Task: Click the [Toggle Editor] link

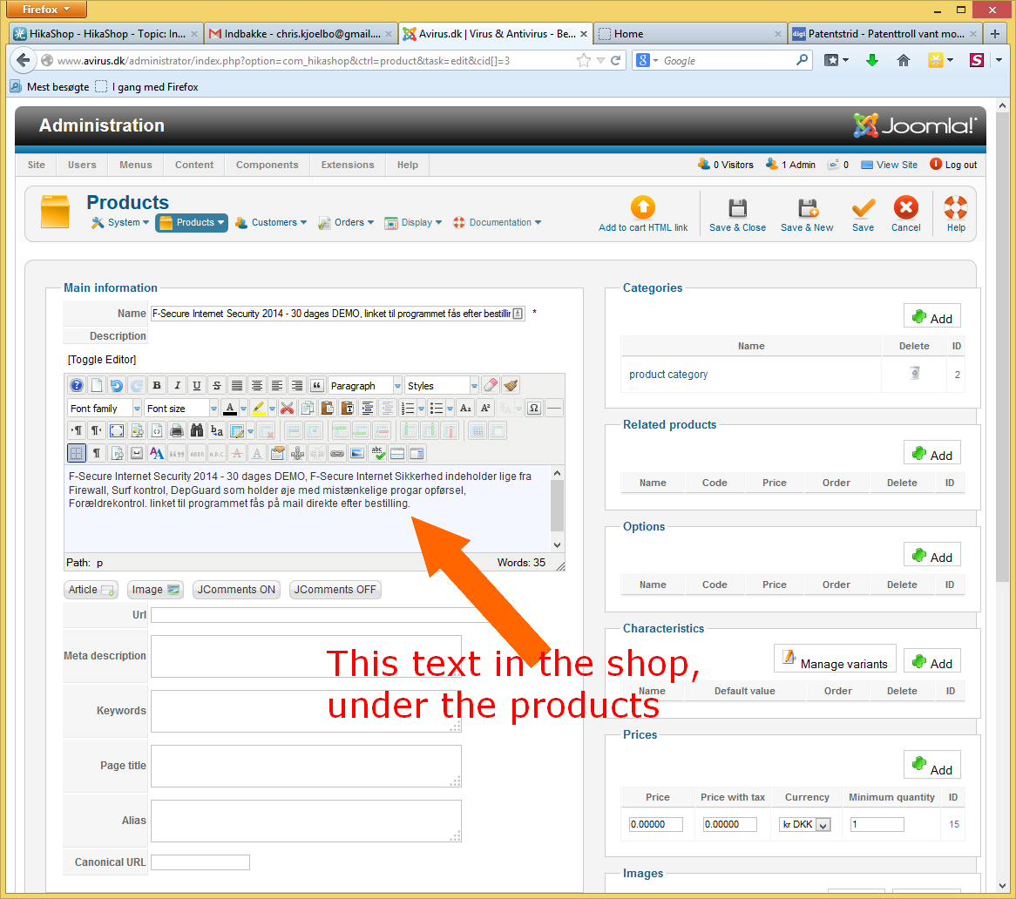Action: point(102,360)
